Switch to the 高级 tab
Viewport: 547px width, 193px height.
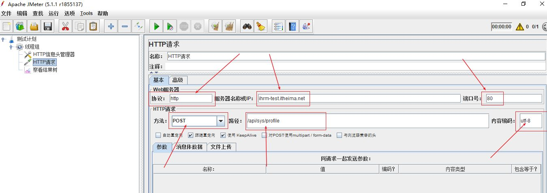click(x=177, y=80)
